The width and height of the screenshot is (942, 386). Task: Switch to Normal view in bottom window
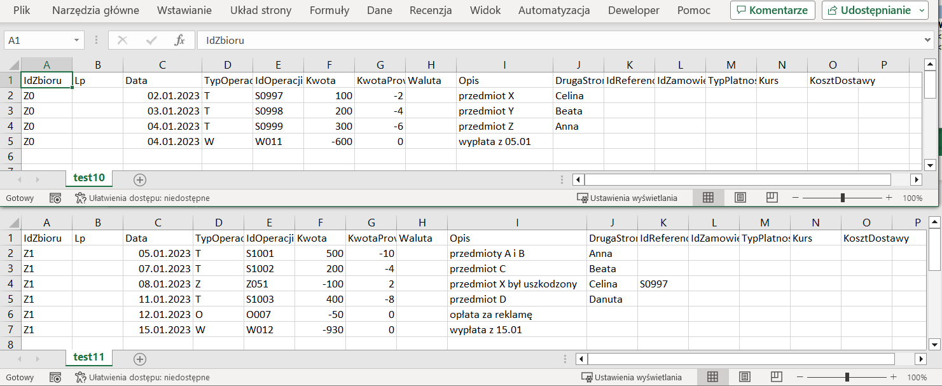click(x=713, y=377)
